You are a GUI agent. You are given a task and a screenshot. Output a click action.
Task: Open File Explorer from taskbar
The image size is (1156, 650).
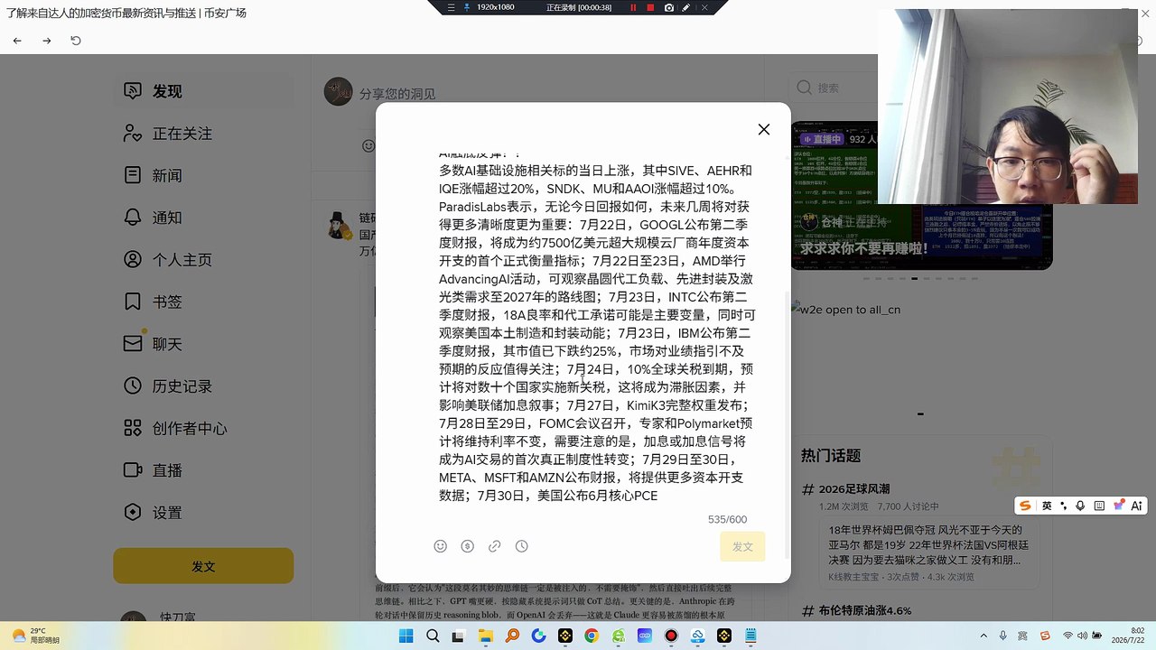[x=485, y=636]
